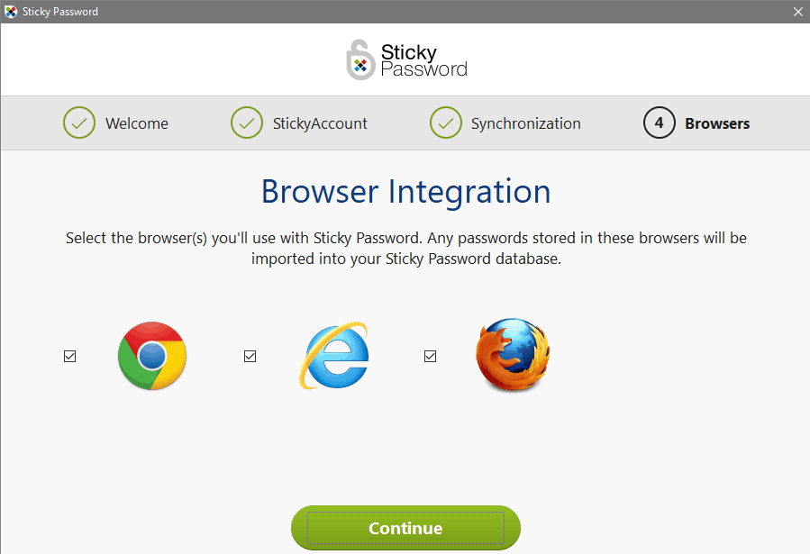Select the Google Chrome browser icon
Viewport: 810px width, 554px height.
tap(151, 356)
